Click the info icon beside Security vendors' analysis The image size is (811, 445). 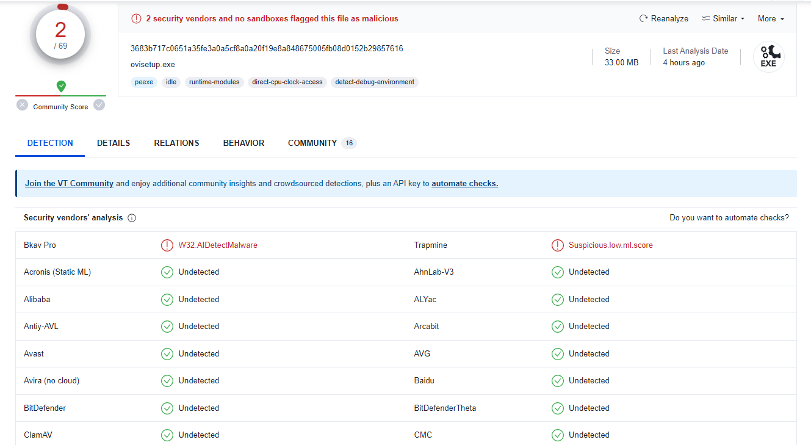click(132, 218)
